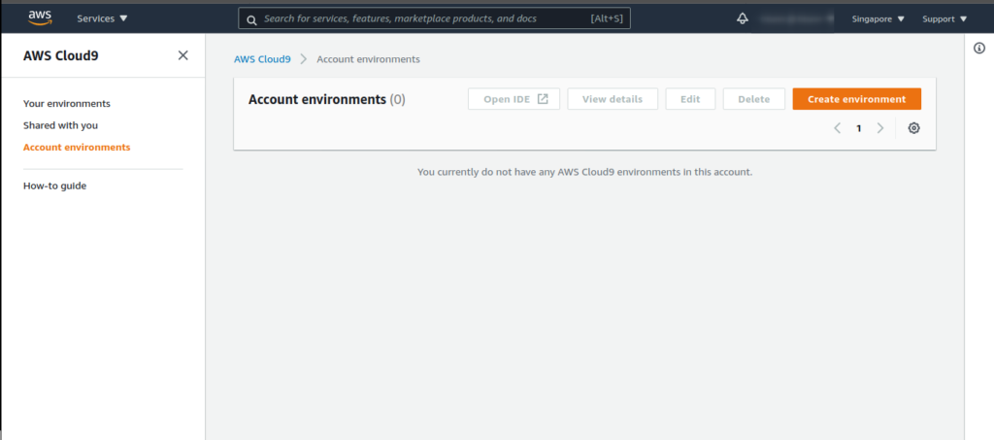Image resolution: width=994 pixels, height=440 pixels.
Task: Select Shared with you in sidebar
Action: [x=60, y=125]
